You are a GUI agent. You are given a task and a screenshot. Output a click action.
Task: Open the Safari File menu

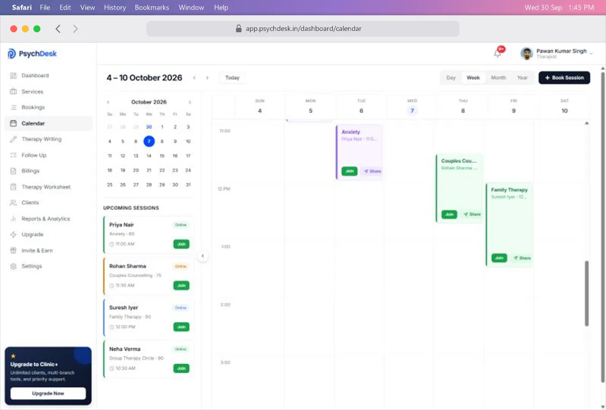tap(45, 8)
